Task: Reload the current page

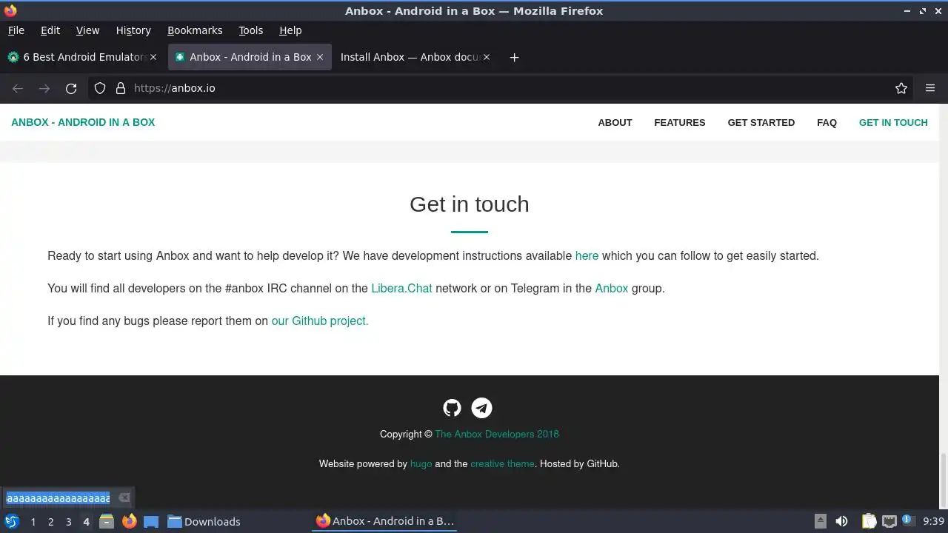Action: tap(71, 88)
